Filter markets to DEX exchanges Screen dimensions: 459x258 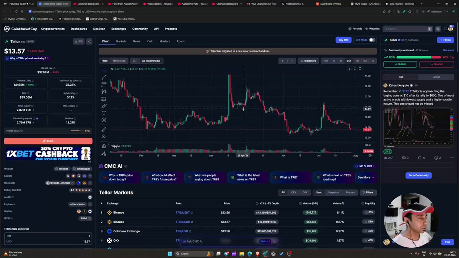[305, 192]
